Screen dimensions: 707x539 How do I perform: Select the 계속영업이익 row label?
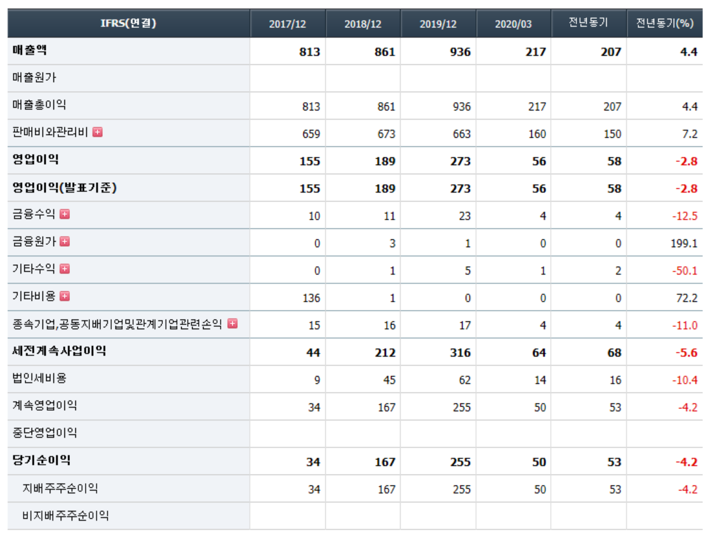point(44,405)
